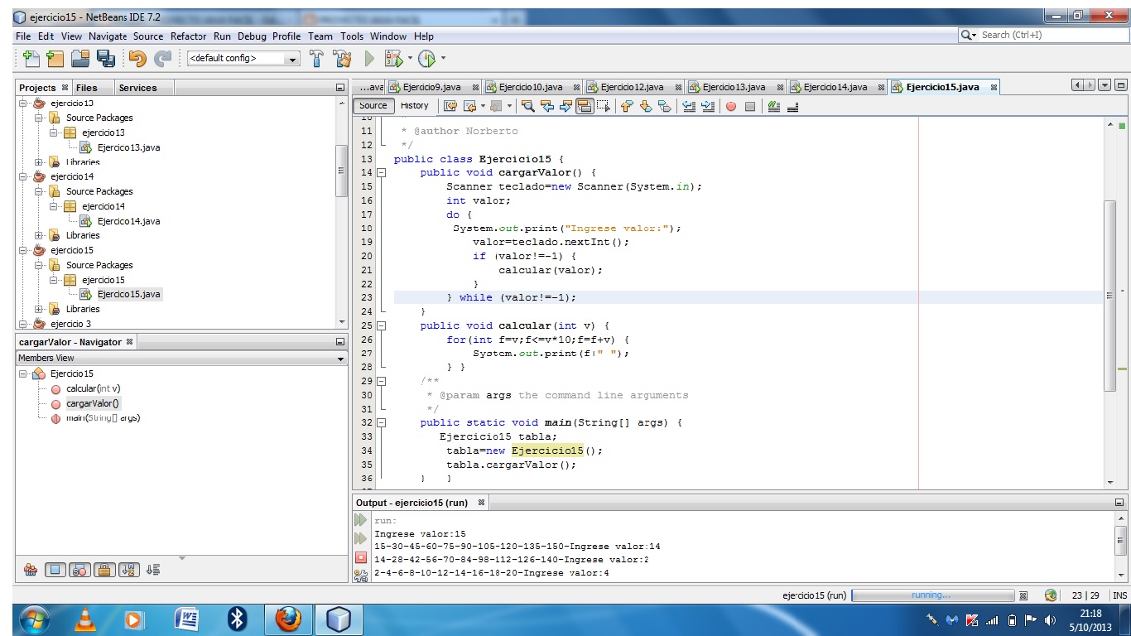Switch editor view to History
Viewport: 1131px width, 636px height.
(414, 105)
